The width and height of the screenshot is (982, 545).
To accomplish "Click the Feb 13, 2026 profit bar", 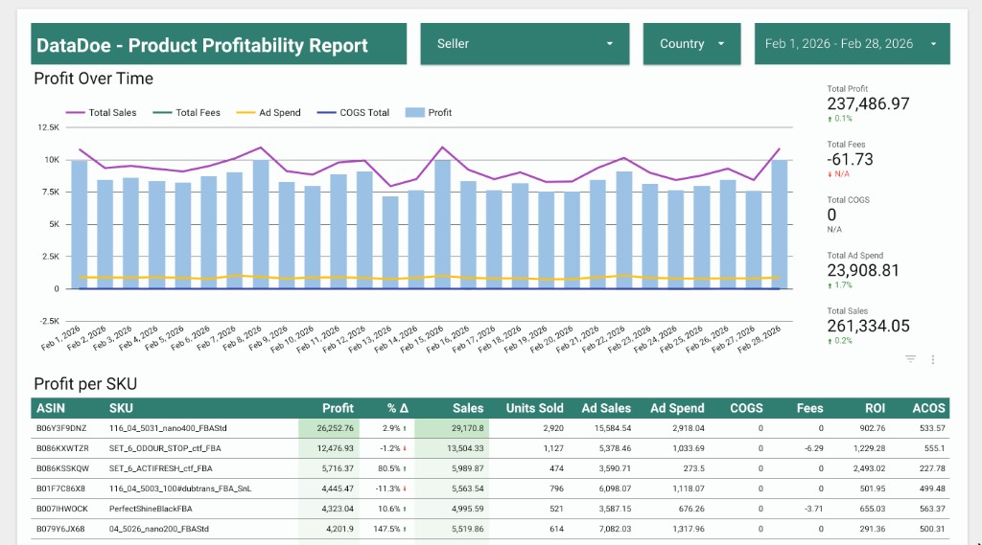I will pyautogui.click(x=390, y=242).
